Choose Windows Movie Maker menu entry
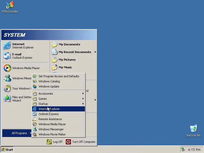The image size is (204, 153). [59, 134]
